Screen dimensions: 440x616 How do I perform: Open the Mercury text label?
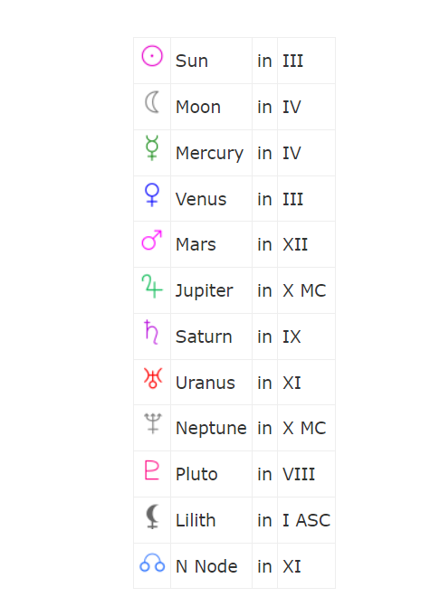209,153
